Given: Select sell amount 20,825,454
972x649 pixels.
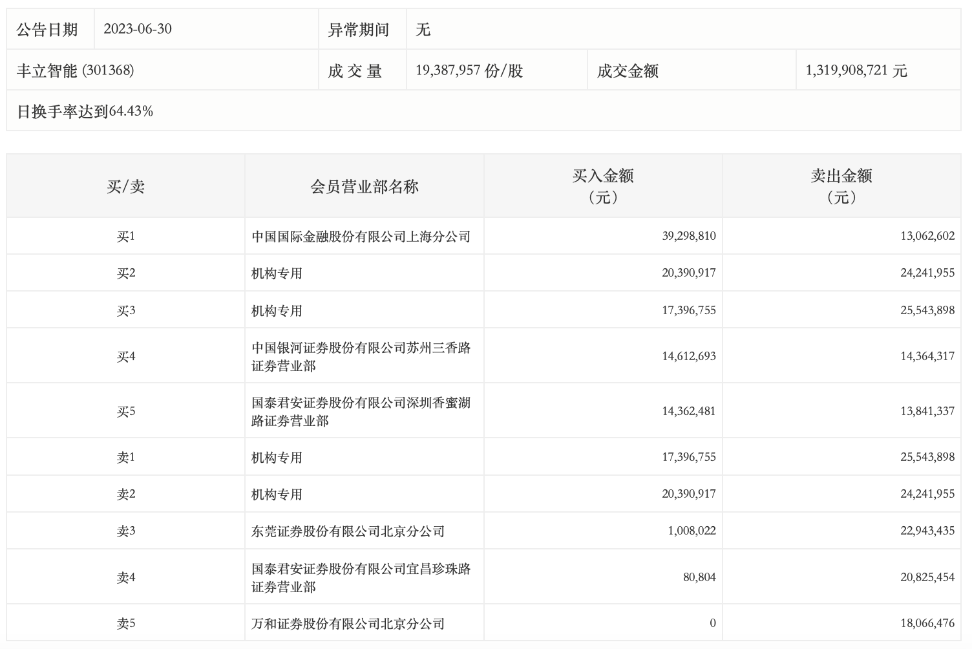Looking at the screenshot, I should 927,577.
